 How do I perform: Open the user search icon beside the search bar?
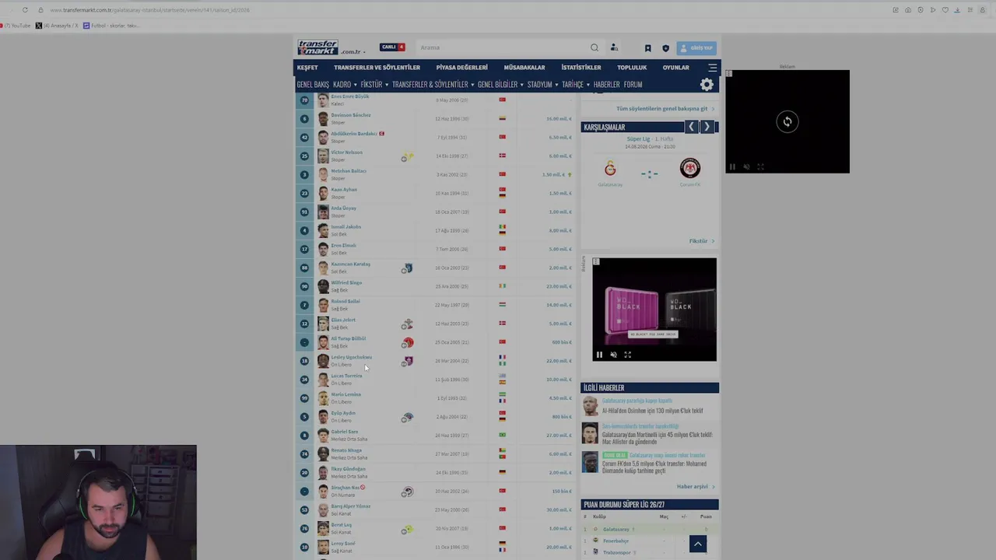tap(614, 47)
